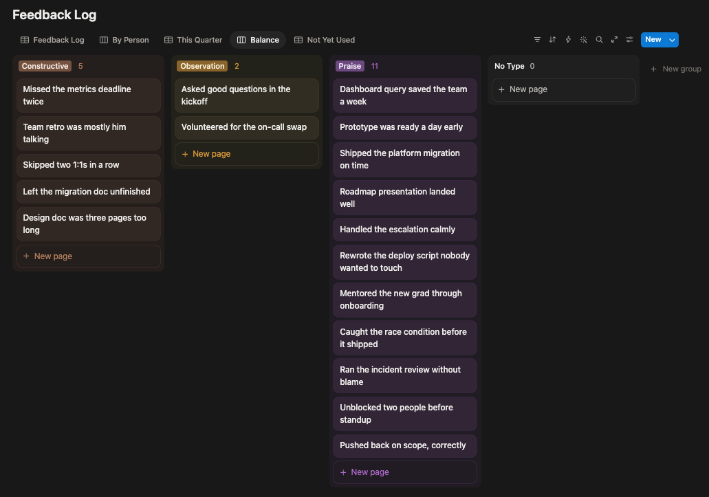Add New page under Praise

coord(405,472)
